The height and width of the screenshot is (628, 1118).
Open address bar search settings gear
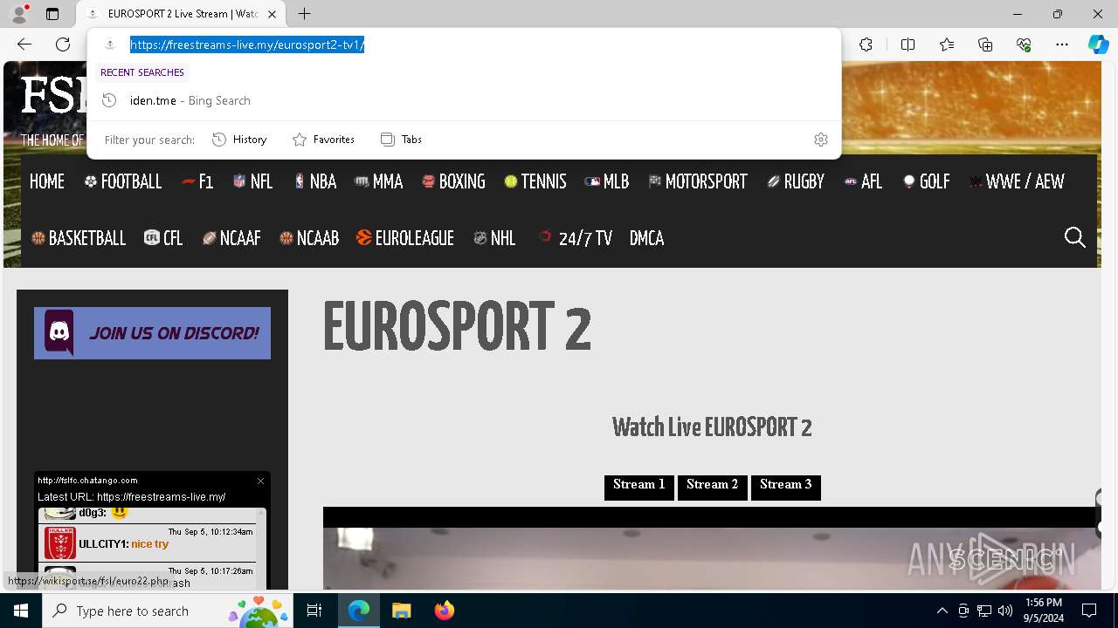click(820, 140)
